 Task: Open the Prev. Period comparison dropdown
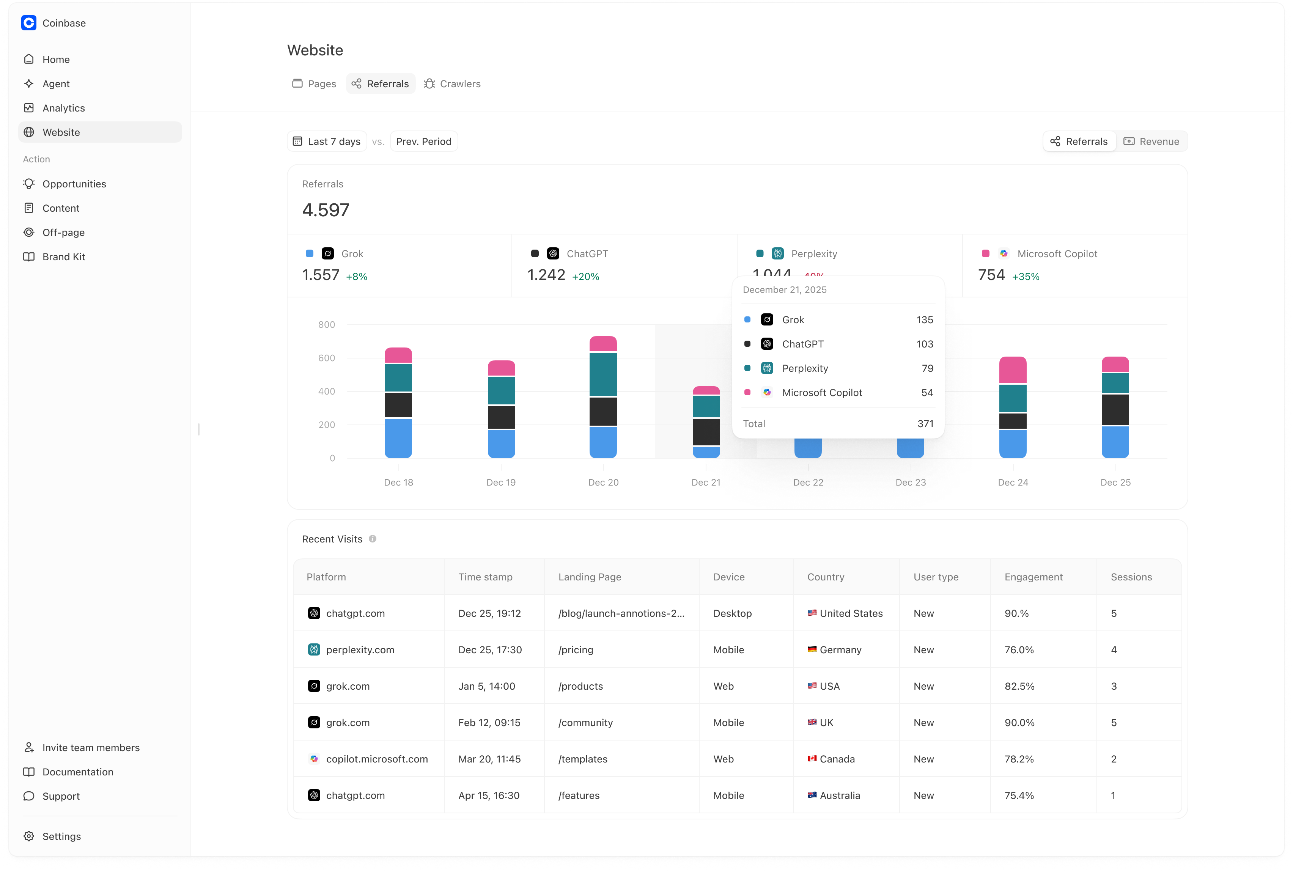pos(423,141)
